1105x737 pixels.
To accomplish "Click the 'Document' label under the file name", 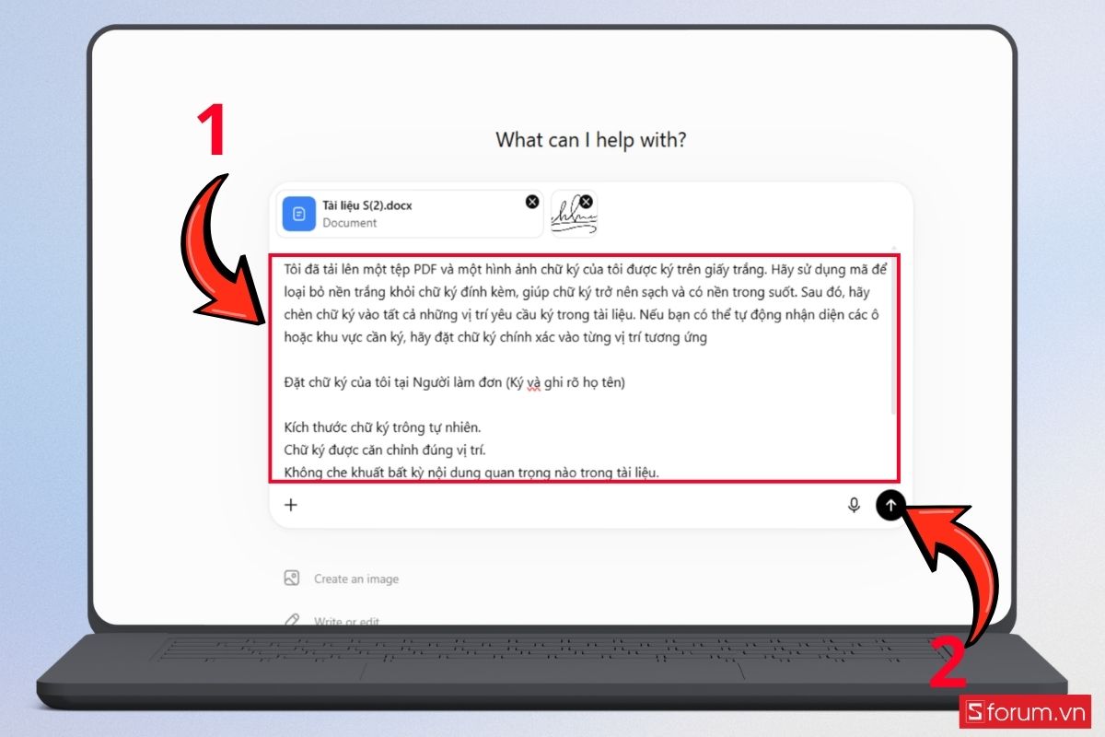I will click(x=350, y=223).
